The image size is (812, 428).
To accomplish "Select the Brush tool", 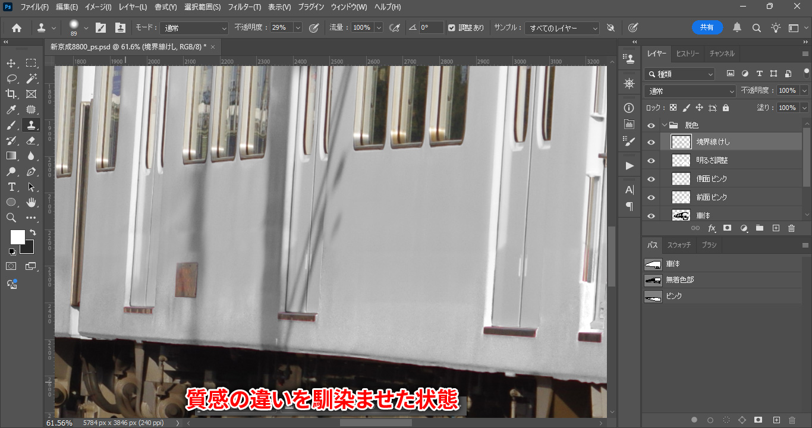I will pyautogui.click(x=11, y=125).
